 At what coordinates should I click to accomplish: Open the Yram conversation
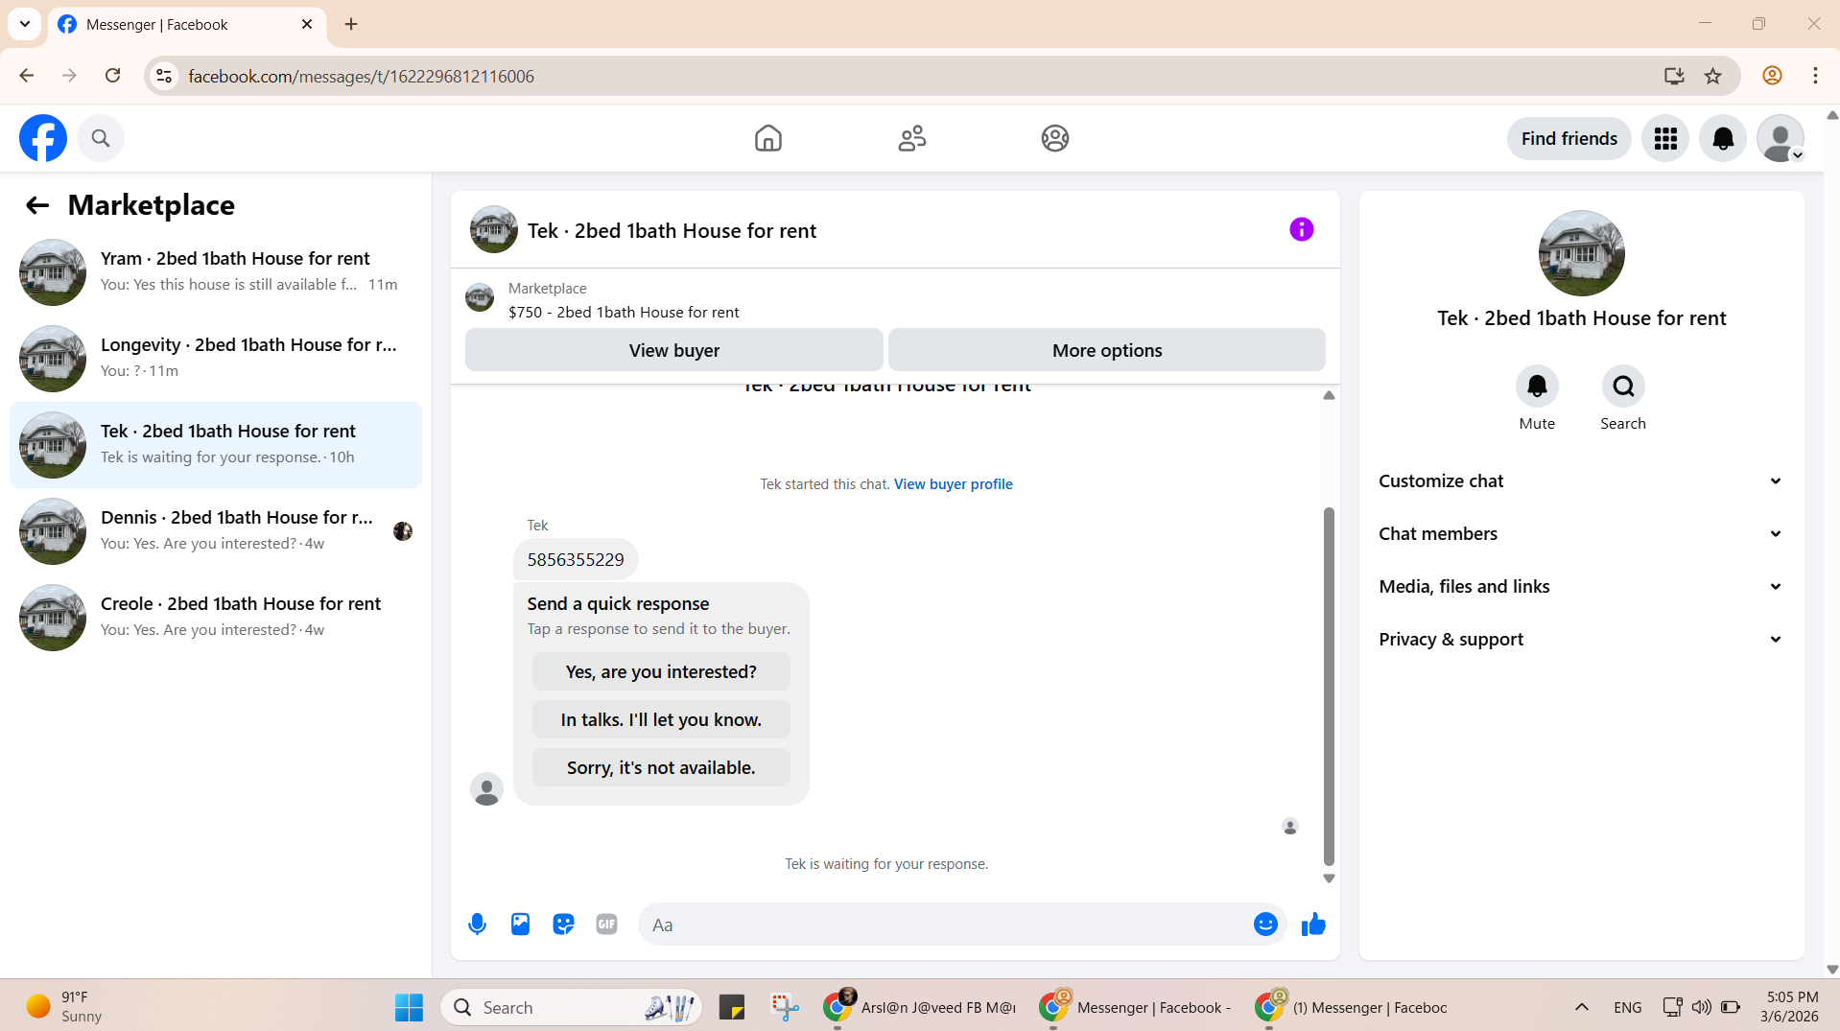(x=216, y=272)
